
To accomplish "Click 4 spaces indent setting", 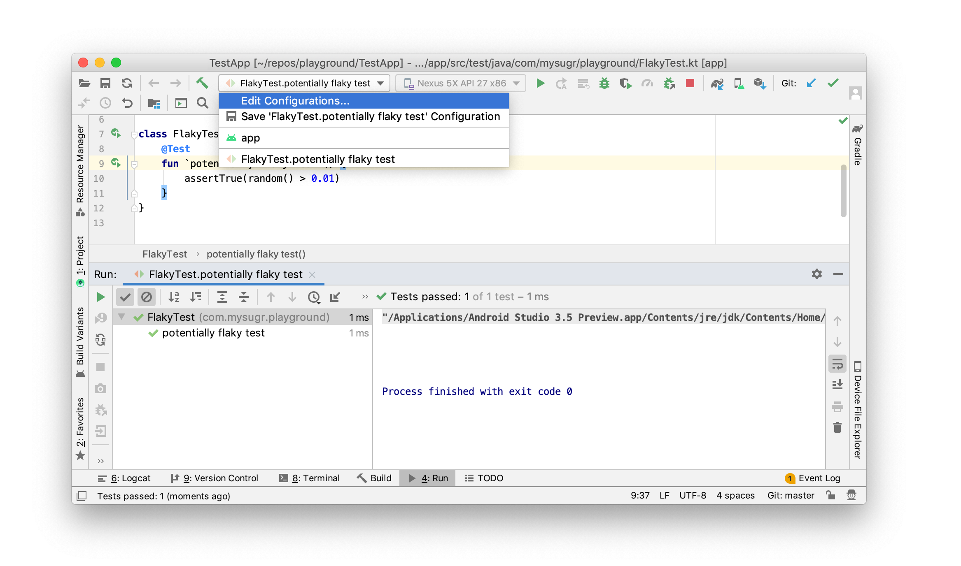I will (735, 495).
